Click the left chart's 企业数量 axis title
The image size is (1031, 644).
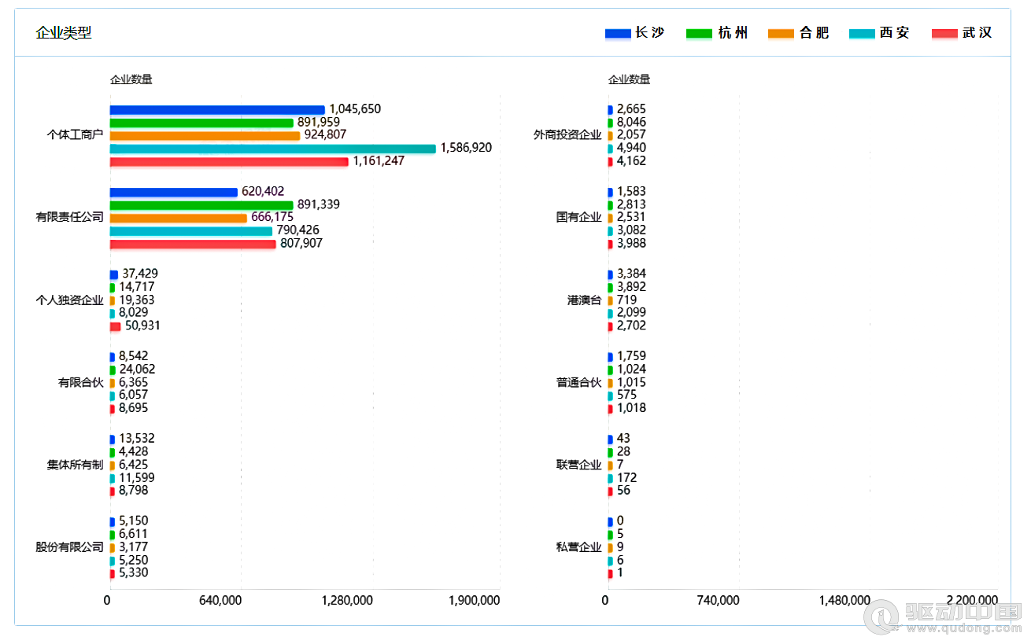pos(131,79)
